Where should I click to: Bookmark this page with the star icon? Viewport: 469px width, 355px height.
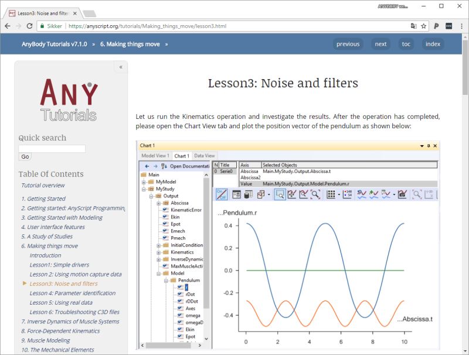click(x=423, y=26)
